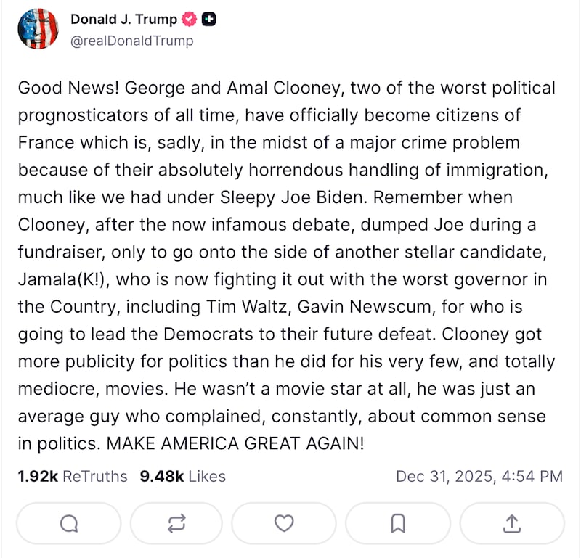Open the Donald J. Trump display name
Viewport: 581px width, 558px height.
(x=123, y=20)
